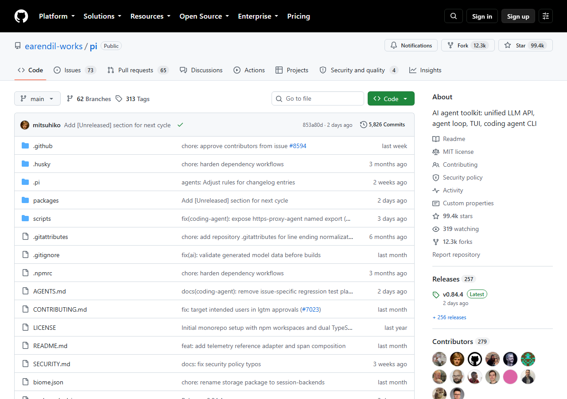Image resolution: width=567 pixels, height=399 pixels.
Task: Open the main branch selector dropdown
Action: coord(37,98)
